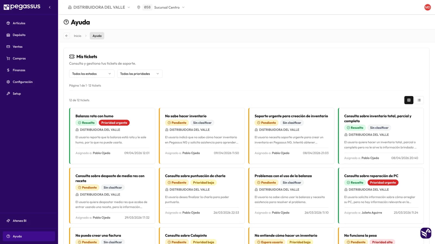
Task: Click the Resuelto badge on reparación de PC ticket
Action: click(355, 183)
